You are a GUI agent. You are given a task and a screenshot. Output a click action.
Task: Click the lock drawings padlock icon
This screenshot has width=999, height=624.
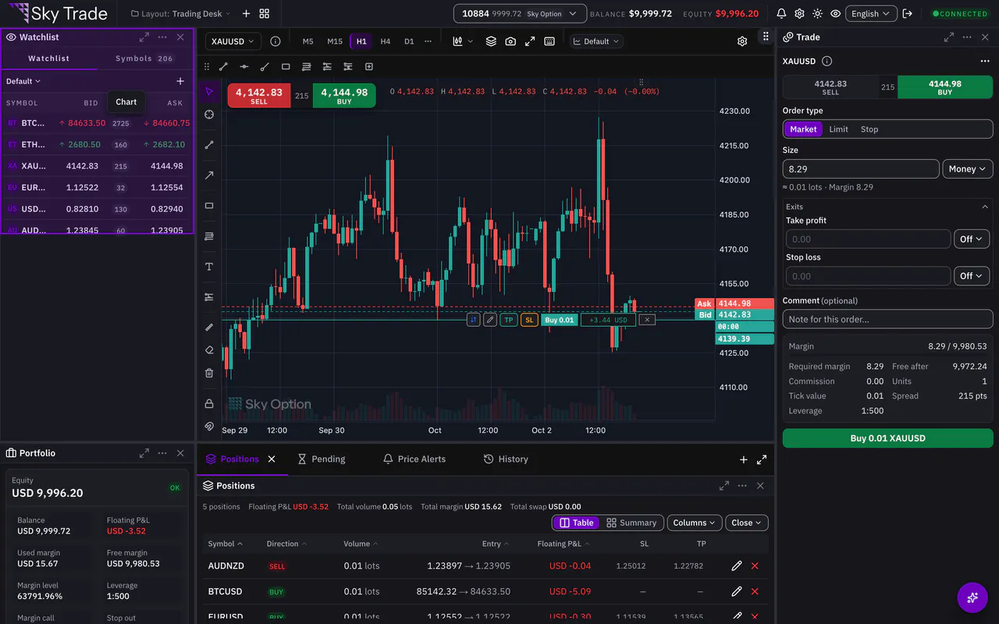[x=209, y=403]
